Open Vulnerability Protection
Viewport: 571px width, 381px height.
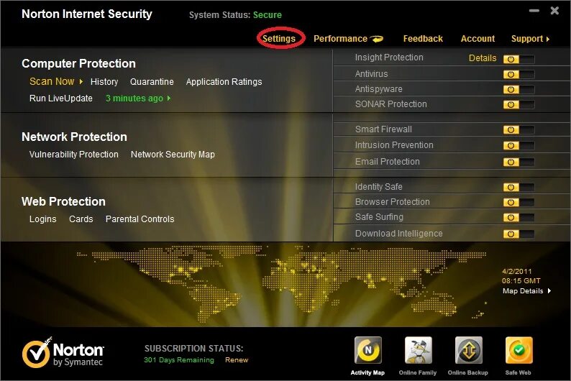pos(74,155)
